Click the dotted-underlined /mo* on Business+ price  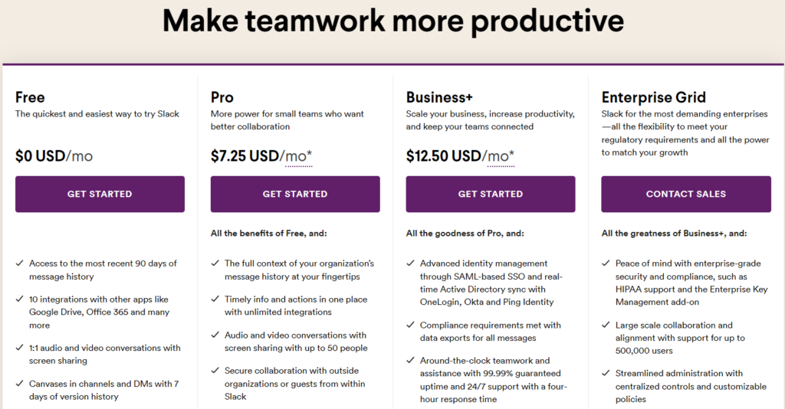click(x=501, y=156)
